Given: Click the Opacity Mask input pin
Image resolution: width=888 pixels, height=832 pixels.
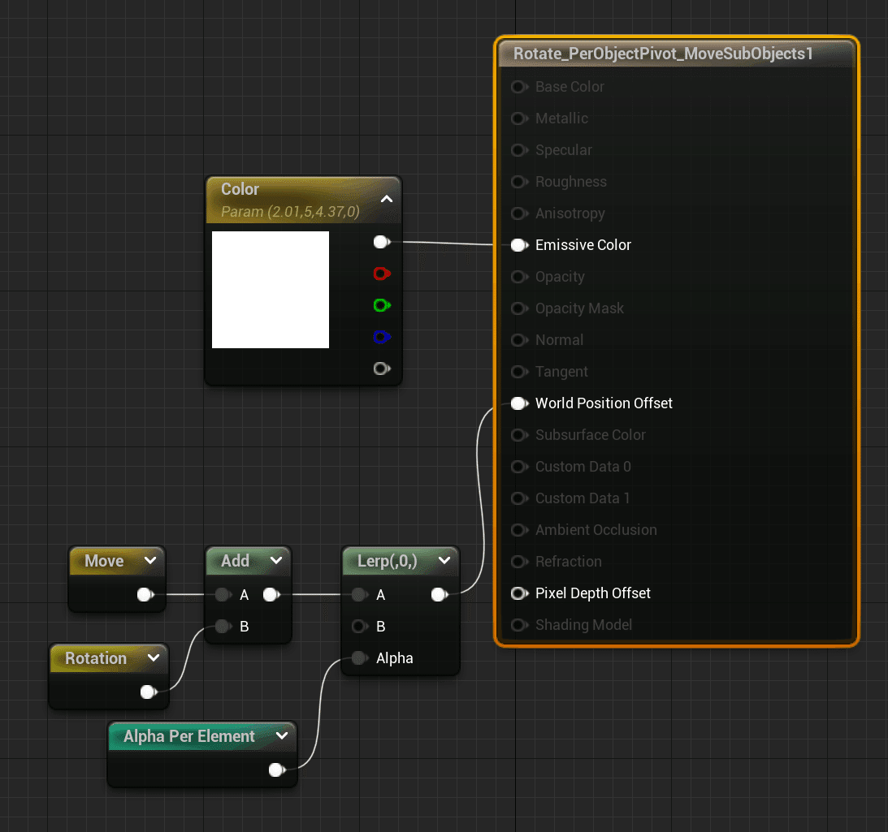Looking at the screenshot, I should coord(519,308).
